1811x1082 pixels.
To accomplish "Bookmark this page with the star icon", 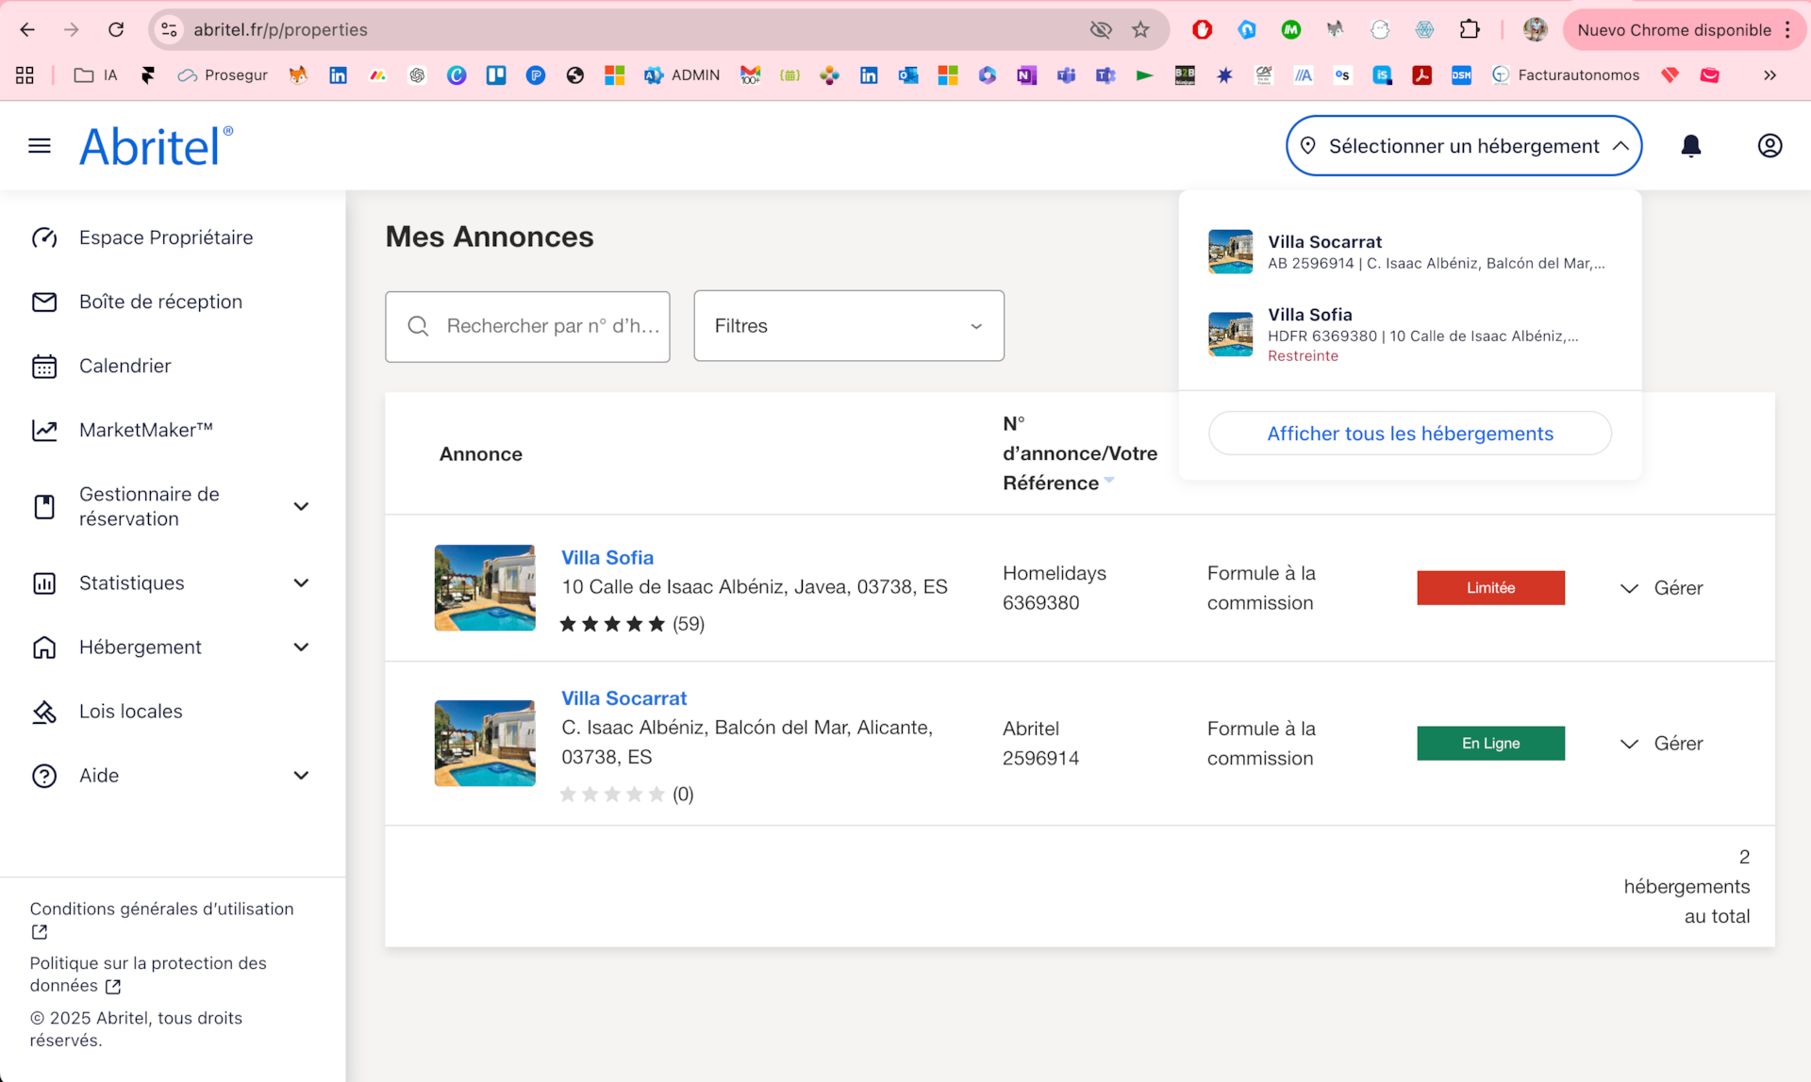I will pyautogui.click(x=1140, y=29).
